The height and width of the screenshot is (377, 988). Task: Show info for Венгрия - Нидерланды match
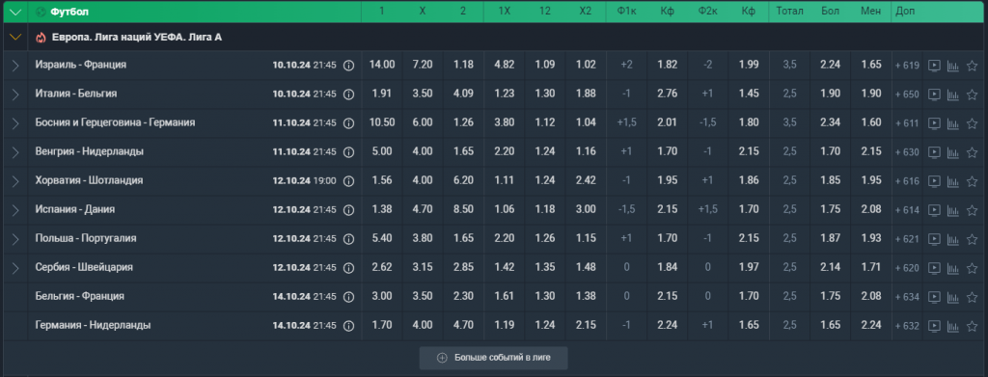coord(348,151)
